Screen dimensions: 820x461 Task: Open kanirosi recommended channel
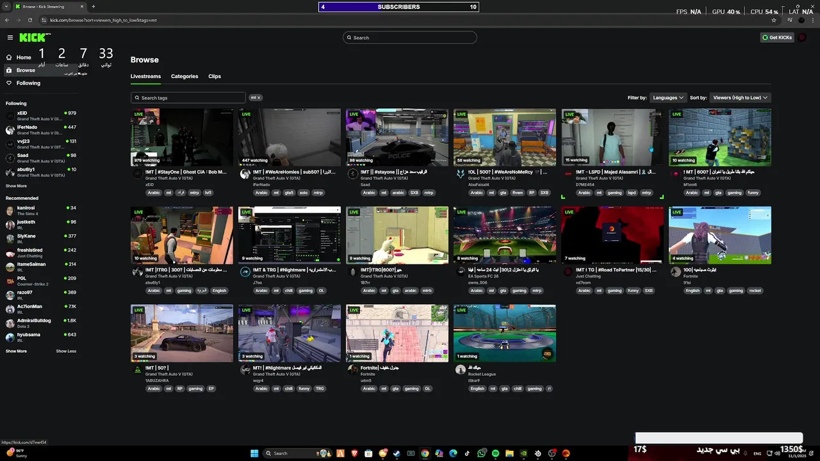[41, 211]
